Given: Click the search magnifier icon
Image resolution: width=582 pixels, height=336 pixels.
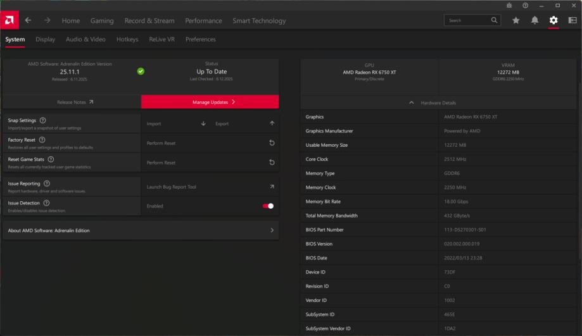Looking at the screenshot, I should tap(494, 20).
